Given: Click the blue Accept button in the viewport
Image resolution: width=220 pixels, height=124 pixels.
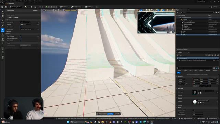Looking at the screenshot, I should pos(110,114).
